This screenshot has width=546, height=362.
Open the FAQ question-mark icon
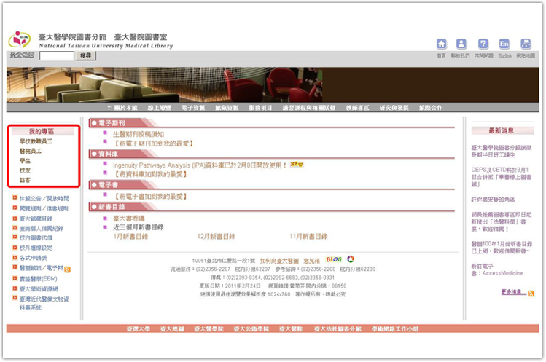click(x=483, y=44)
